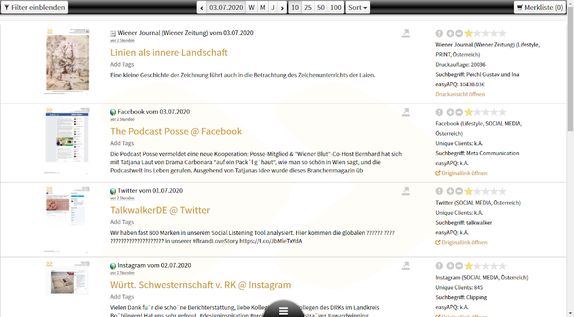Click 'Suchbegriff: talkwalker' text
Viewport: 574px width, 317px height.
click(464, 223)
